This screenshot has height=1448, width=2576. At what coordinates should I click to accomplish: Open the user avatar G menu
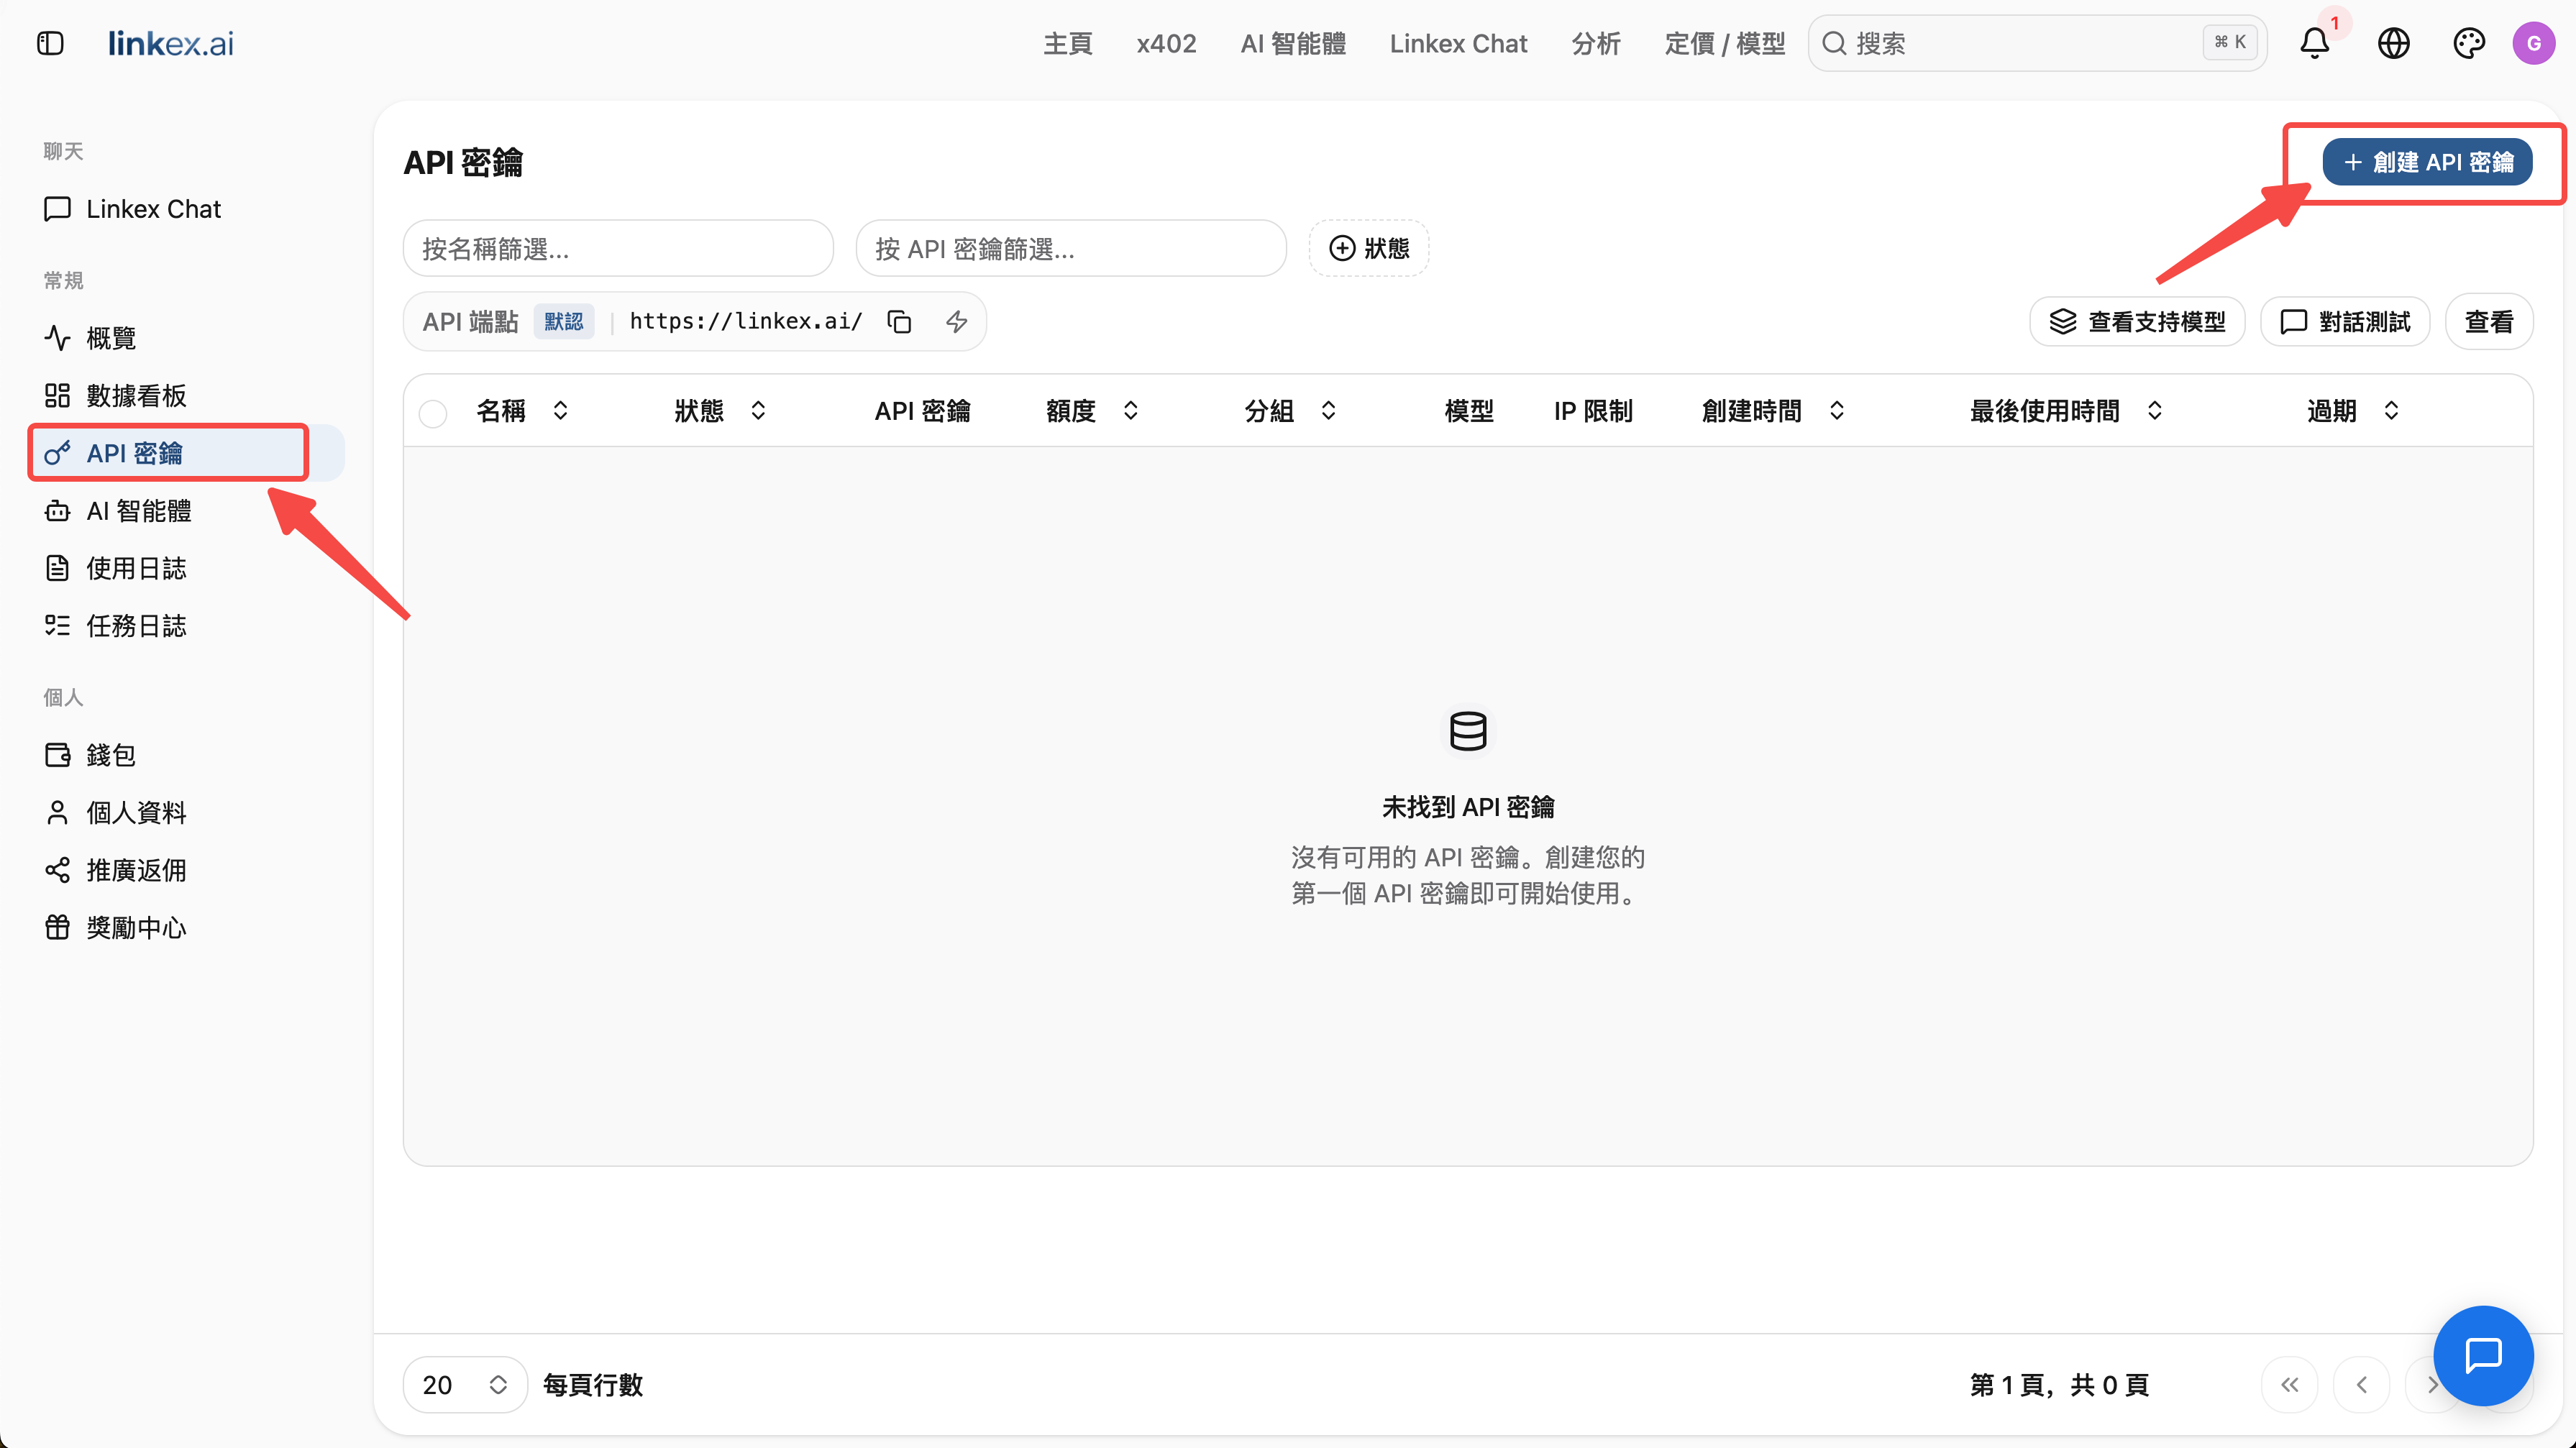click(x=2533, y=43)
